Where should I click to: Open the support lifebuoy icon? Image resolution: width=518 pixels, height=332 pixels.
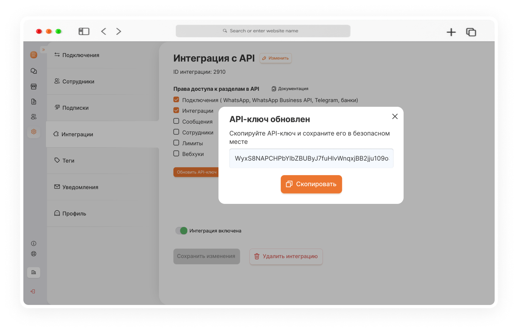(34, 254)
